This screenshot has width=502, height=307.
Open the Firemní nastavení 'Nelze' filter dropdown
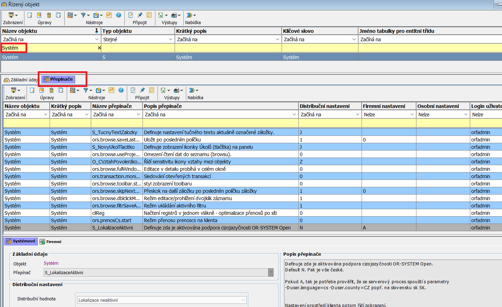tap(412, 115)
